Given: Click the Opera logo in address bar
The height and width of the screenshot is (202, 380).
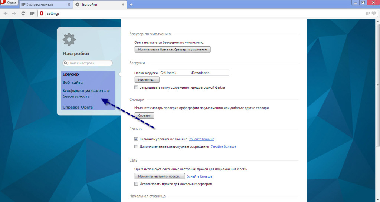Looking at the screenshot, I should [42, 13].
